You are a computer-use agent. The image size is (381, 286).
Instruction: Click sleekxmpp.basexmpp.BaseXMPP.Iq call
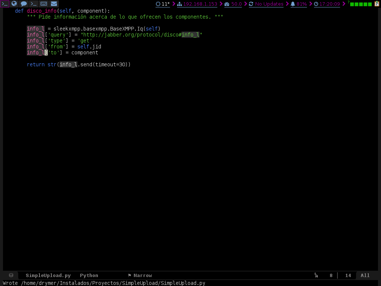point(107,29)
